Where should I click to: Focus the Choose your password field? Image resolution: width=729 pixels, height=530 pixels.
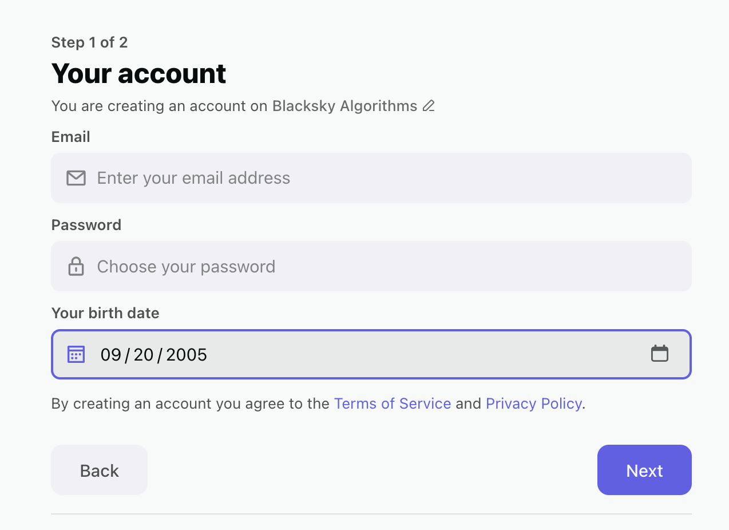click(371, 266)
